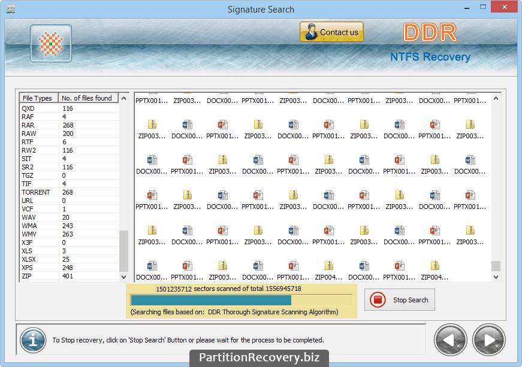The height and width of the screenshot is (367, 522).
Task: Select the XLSX file type row
Action: [x=70, y=259]
